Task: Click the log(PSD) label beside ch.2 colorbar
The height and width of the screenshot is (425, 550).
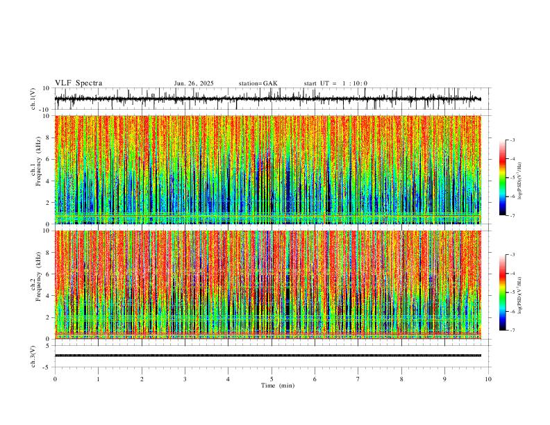Action: pos(520,295)
